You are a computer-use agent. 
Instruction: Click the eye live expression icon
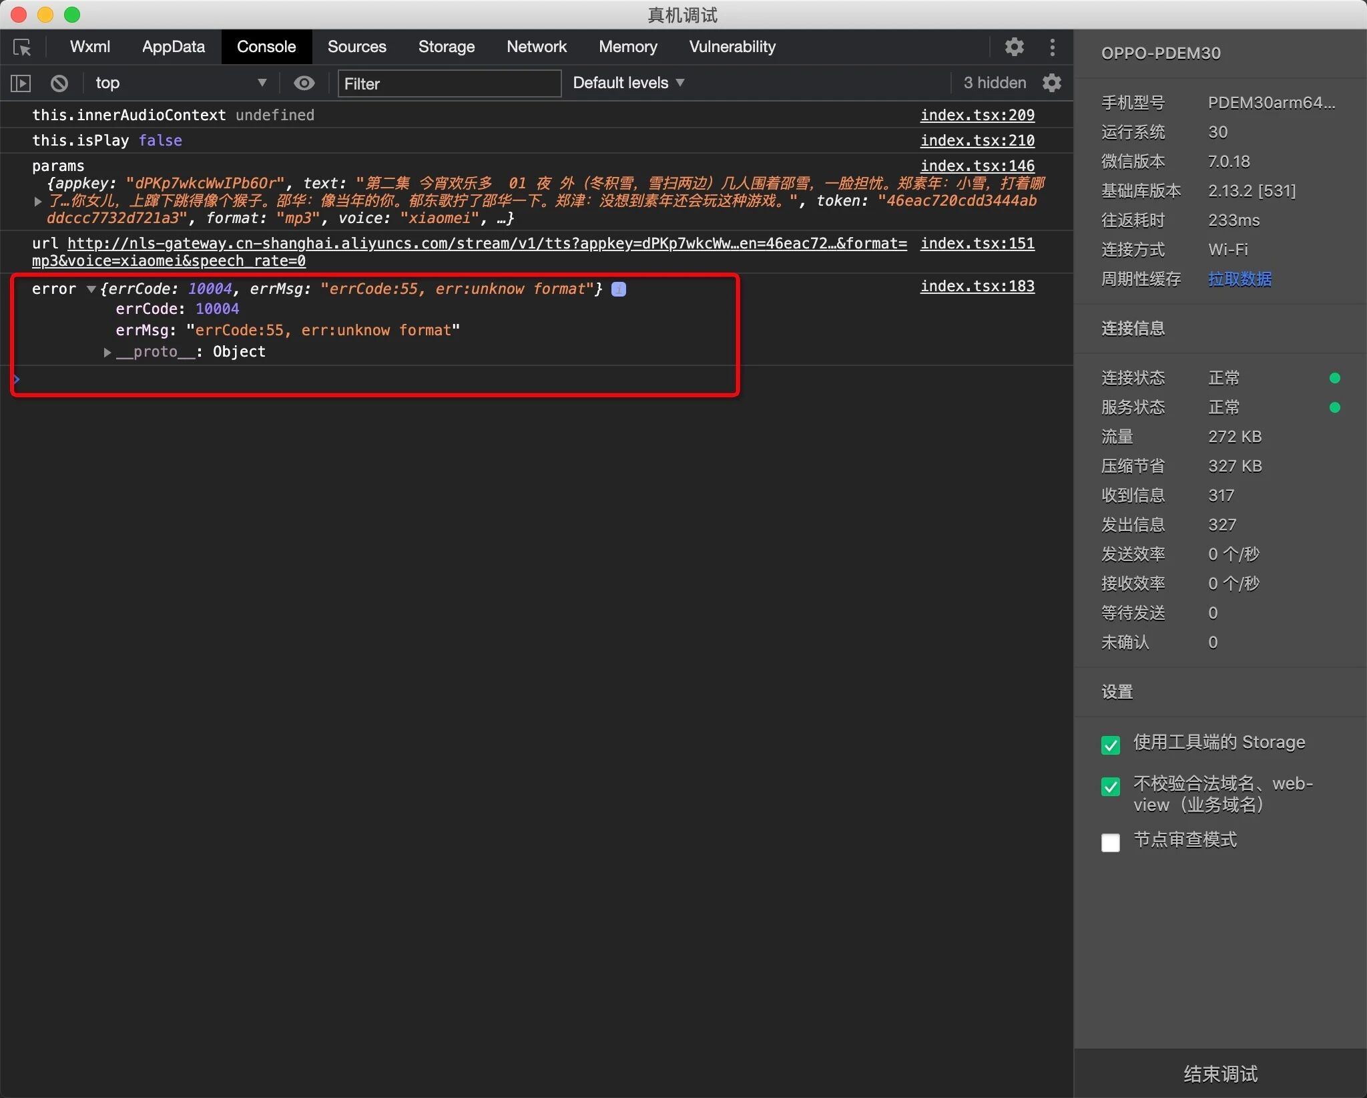click(x=304, y=83)
